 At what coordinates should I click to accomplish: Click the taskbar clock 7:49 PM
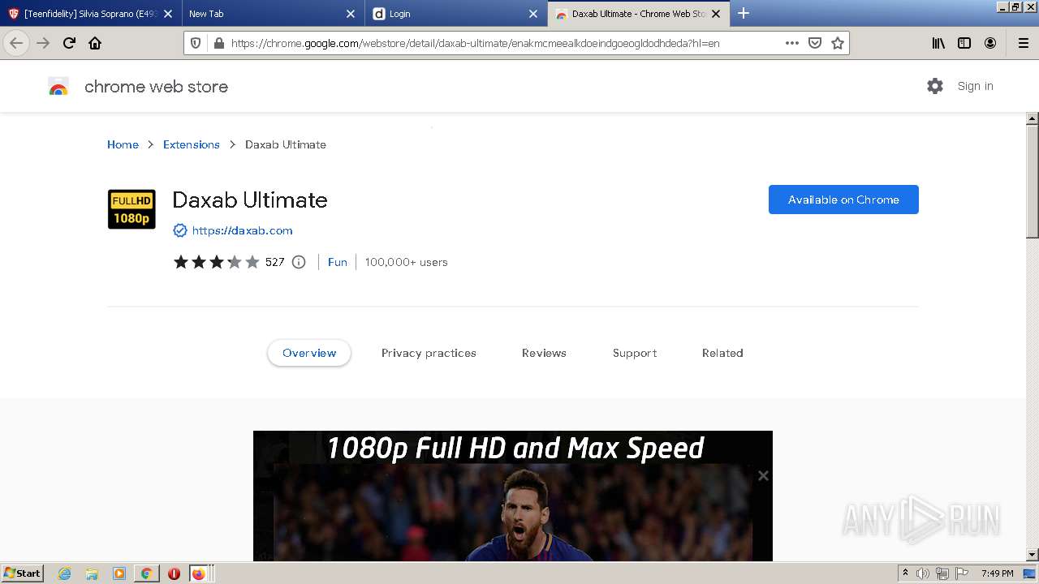[x=998, y=573]
